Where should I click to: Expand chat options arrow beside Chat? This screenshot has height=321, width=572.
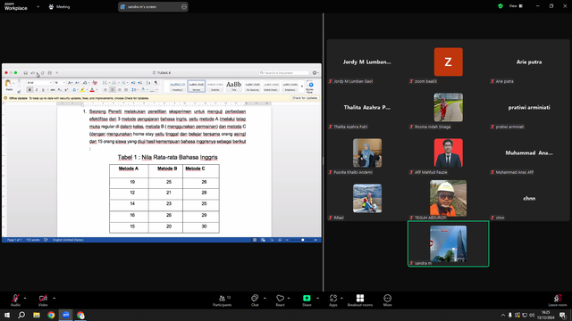pyautogui.click(x=265, y=298)
